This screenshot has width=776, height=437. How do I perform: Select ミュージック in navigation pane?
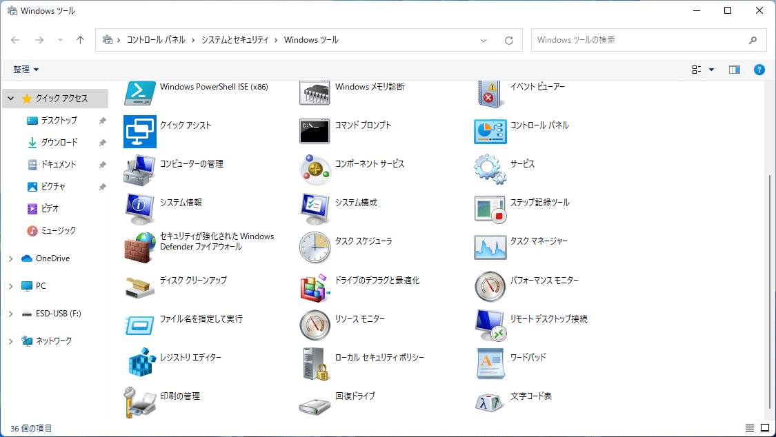point(59,231)
